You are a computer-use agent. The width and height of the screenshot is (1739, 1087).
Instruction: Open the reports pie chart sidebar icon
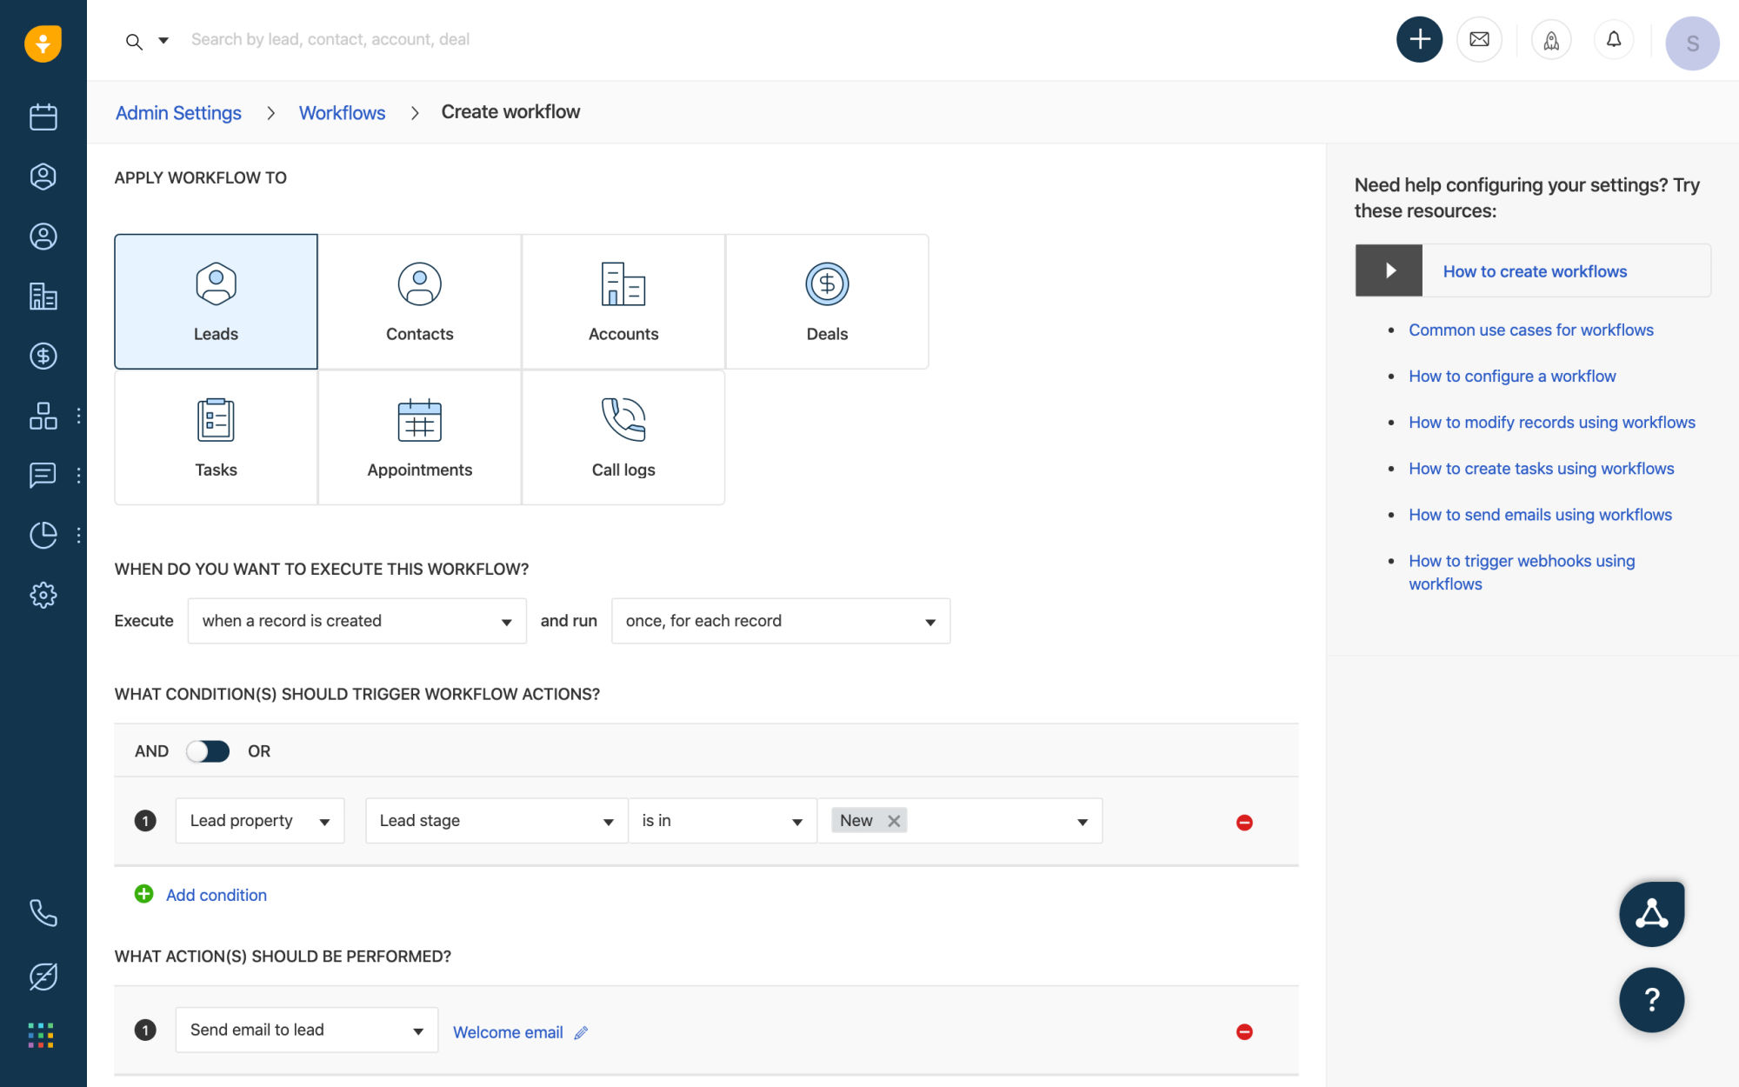[43, 535]
